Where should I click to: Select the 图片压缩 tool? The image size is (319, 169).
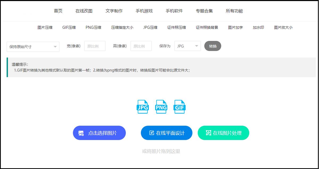(45, 27)
